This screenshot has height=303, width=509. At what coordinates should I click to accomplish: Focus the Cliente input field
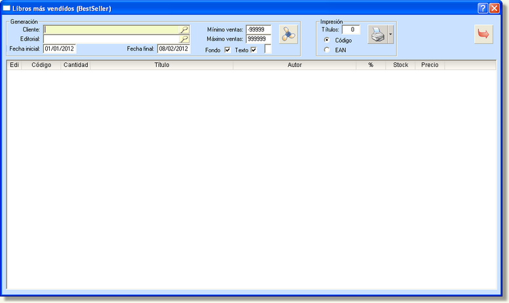click(x=111, y=30)
